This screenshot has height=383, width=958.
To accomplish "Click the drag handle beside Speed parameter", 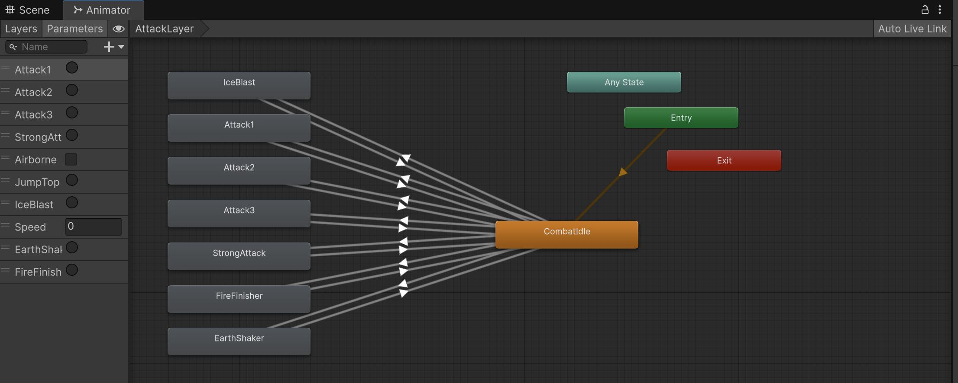I will pos(5,226).
